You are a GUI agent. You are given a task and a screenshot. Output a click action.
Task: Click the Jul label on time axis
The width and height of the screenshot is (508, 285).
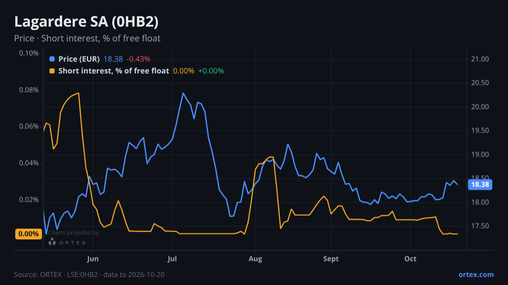click(x=172, y=259)
